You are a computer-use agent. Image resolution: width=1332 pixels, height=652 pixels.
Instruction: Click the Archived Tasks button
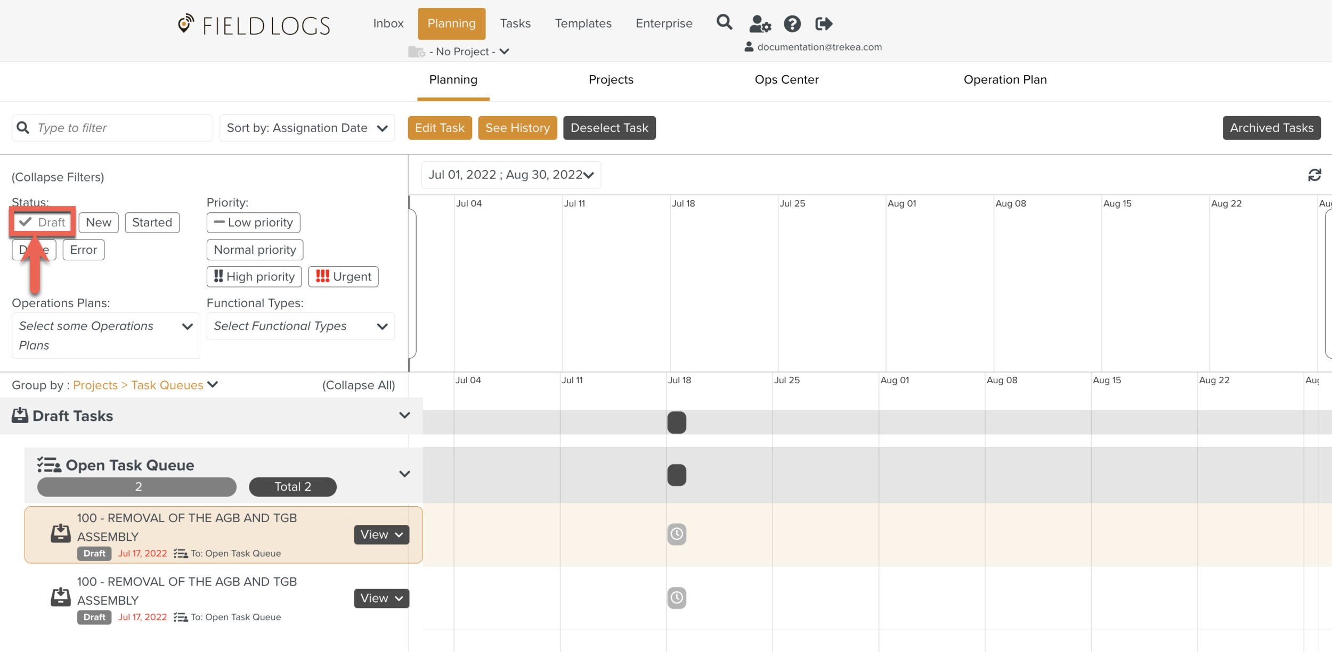click(x=1271, y=128)
